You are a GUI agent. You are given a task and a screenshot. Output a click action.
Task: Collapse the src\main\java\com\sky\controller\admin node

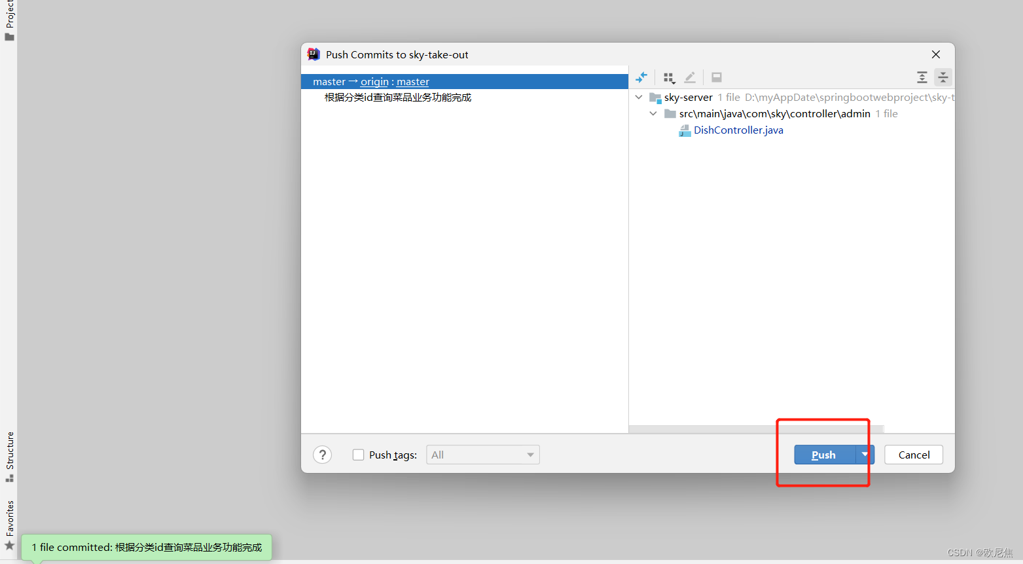tap(653, 113)
